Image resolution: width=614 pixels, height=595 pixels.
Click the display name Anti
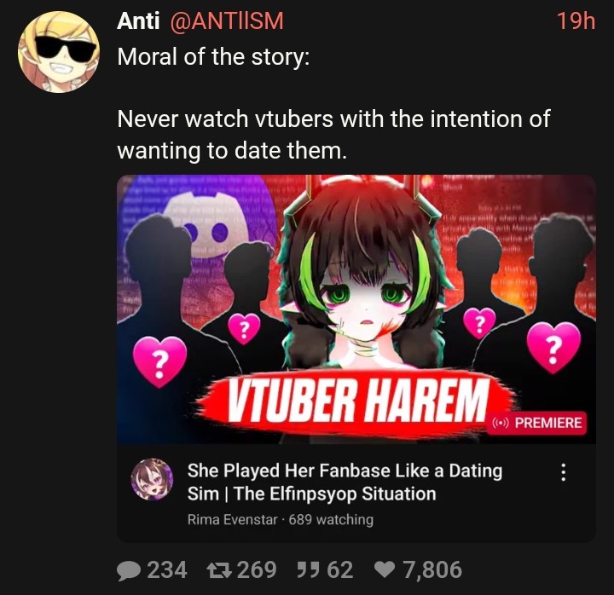138,20
